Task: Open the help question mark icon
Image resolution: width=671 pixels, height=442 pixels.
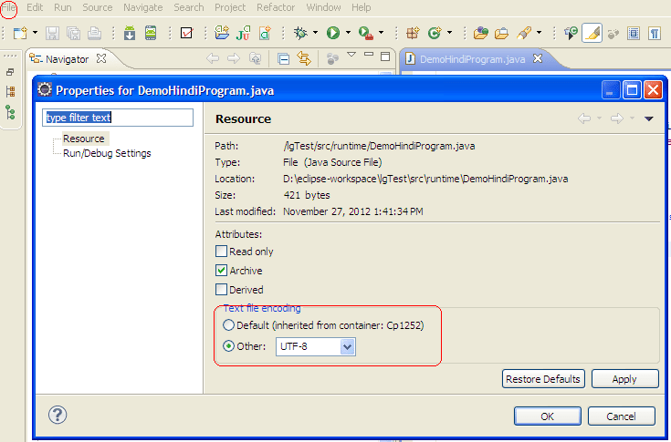Action: pyautogui.click(x=58, y=415)
